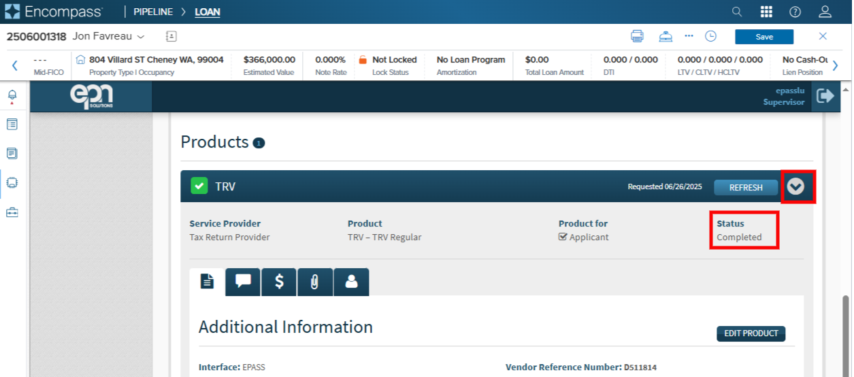Screen dimensions: 854x377
Task: Select the LOAN breadcrumb
Action: [208, 12]
